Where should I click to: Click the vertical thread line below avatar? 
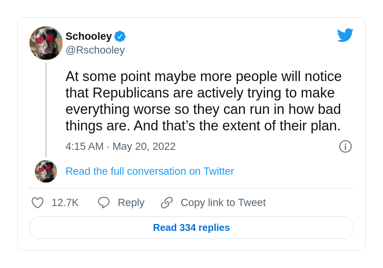[46, 110]
